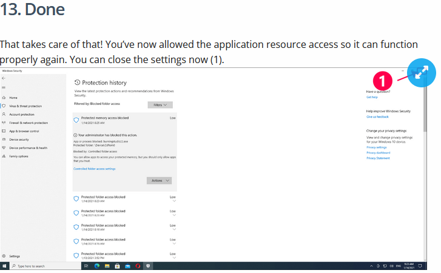Open Controlled folder access settings link
Viewport: 441px width, 273px height.
tap(94, 169)
